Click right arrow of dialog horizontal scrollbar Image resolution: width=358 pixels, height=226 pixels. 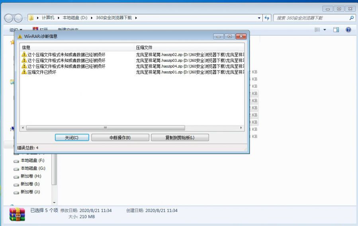(x=241, y=128)
